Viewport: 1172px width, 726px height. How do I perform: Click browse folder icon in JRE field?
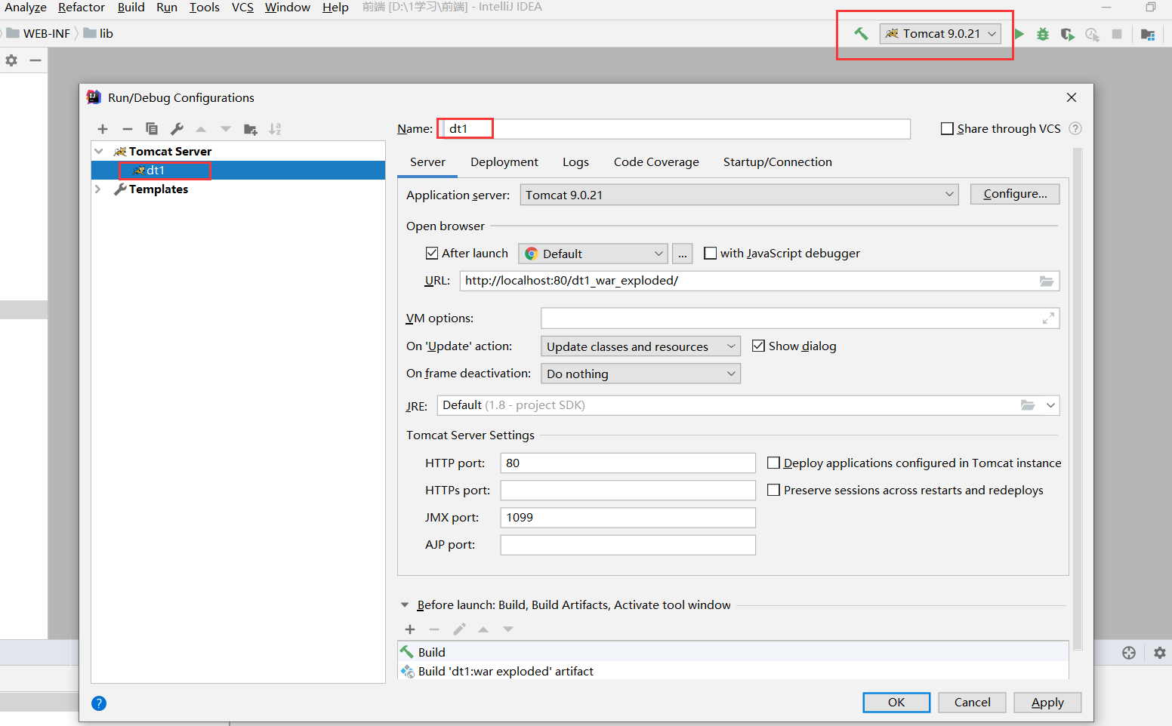point(1028,405)
